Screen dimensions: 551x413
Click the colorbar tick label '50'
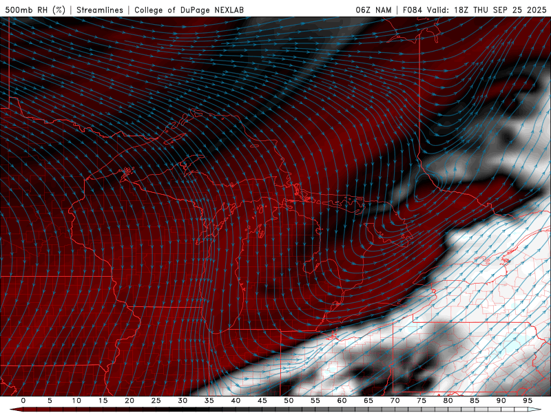(x=289, y=401)
